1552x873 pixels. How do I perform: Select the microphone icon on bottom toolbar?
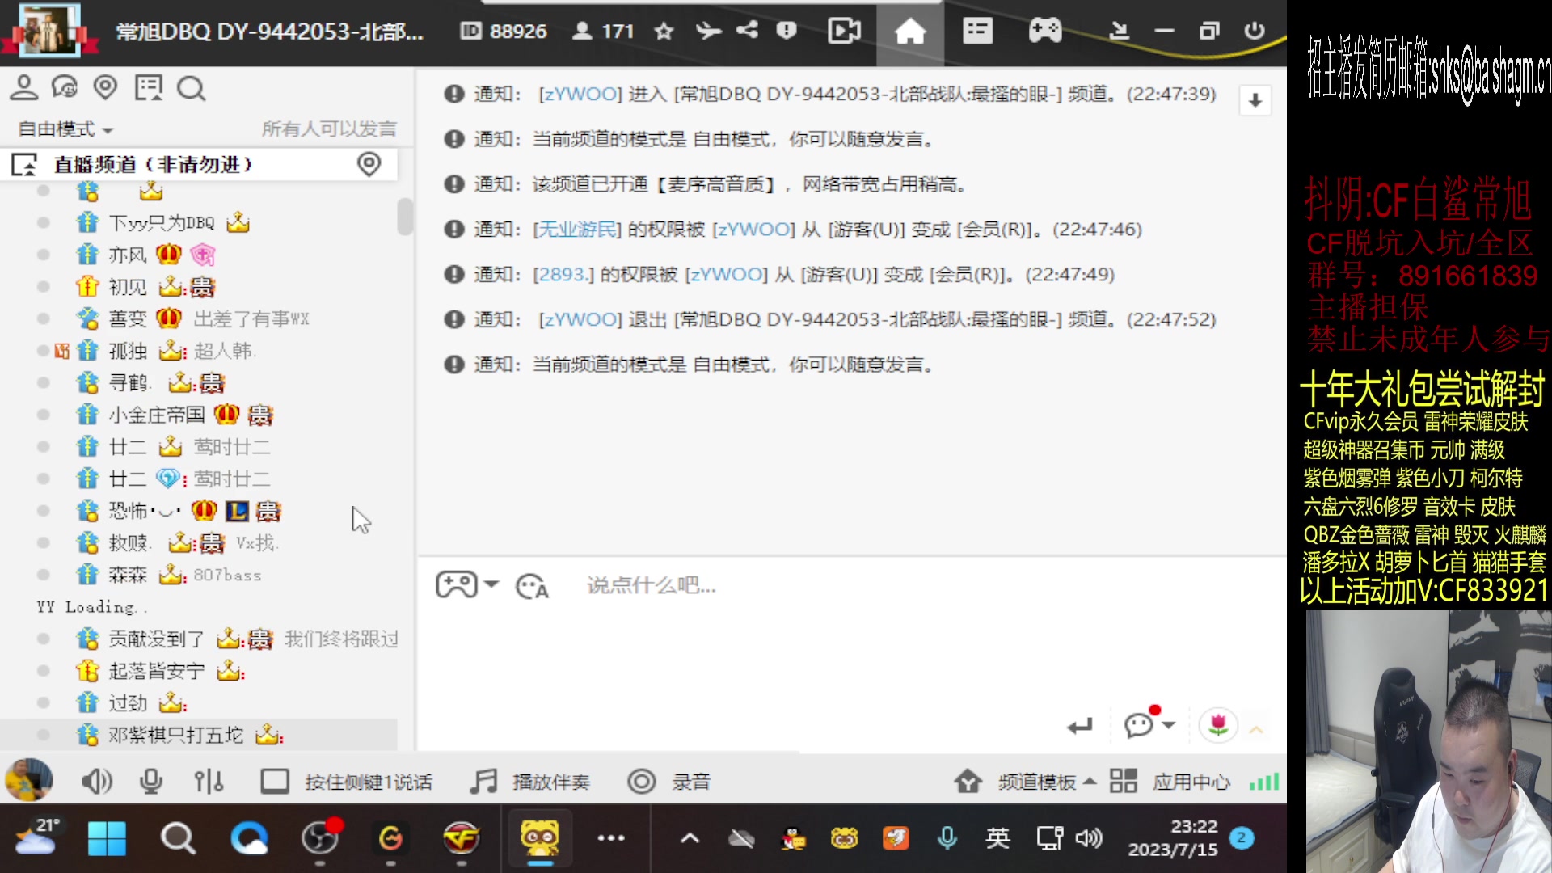(x=150, y=781)
